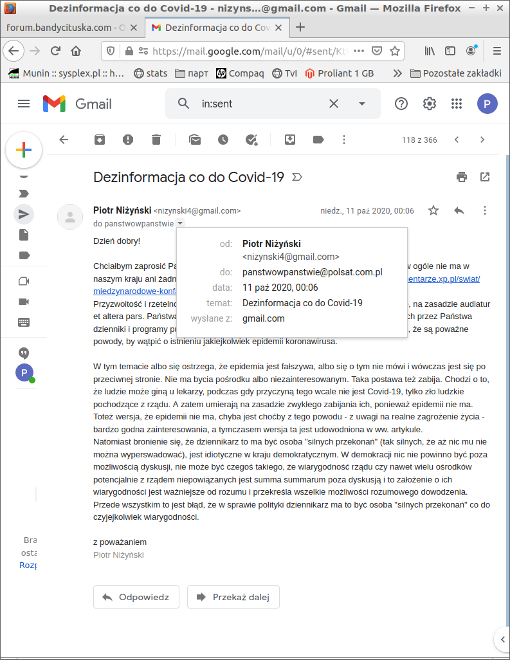Open the miedzynarodowe-konf article link

pyautogui.click(x=135, y=291)
